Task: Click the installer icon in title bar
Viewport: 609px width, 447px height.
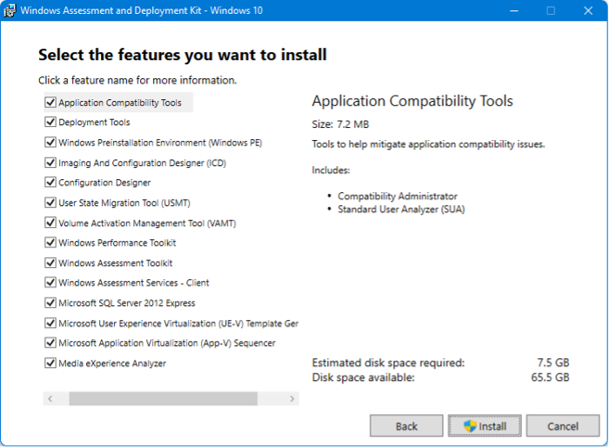Action: tap(10, 10)
